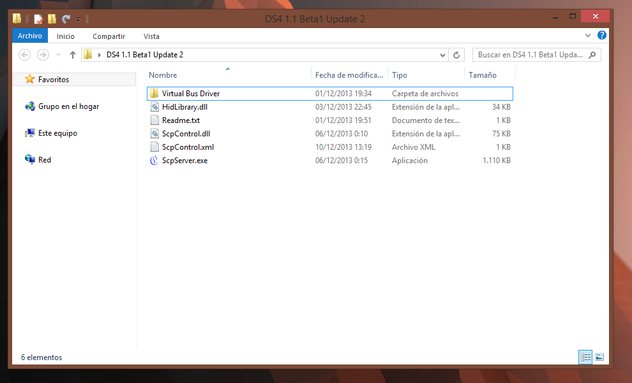Click the Properties icon in the quick access toolbar
This screenshot has height=383, width=632.
pos(39,18)
